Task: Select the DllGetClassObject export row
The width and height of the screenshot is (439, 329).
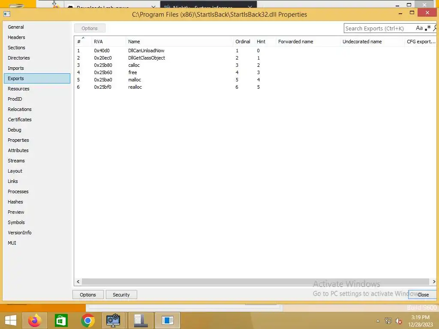Action: (256, 58)
